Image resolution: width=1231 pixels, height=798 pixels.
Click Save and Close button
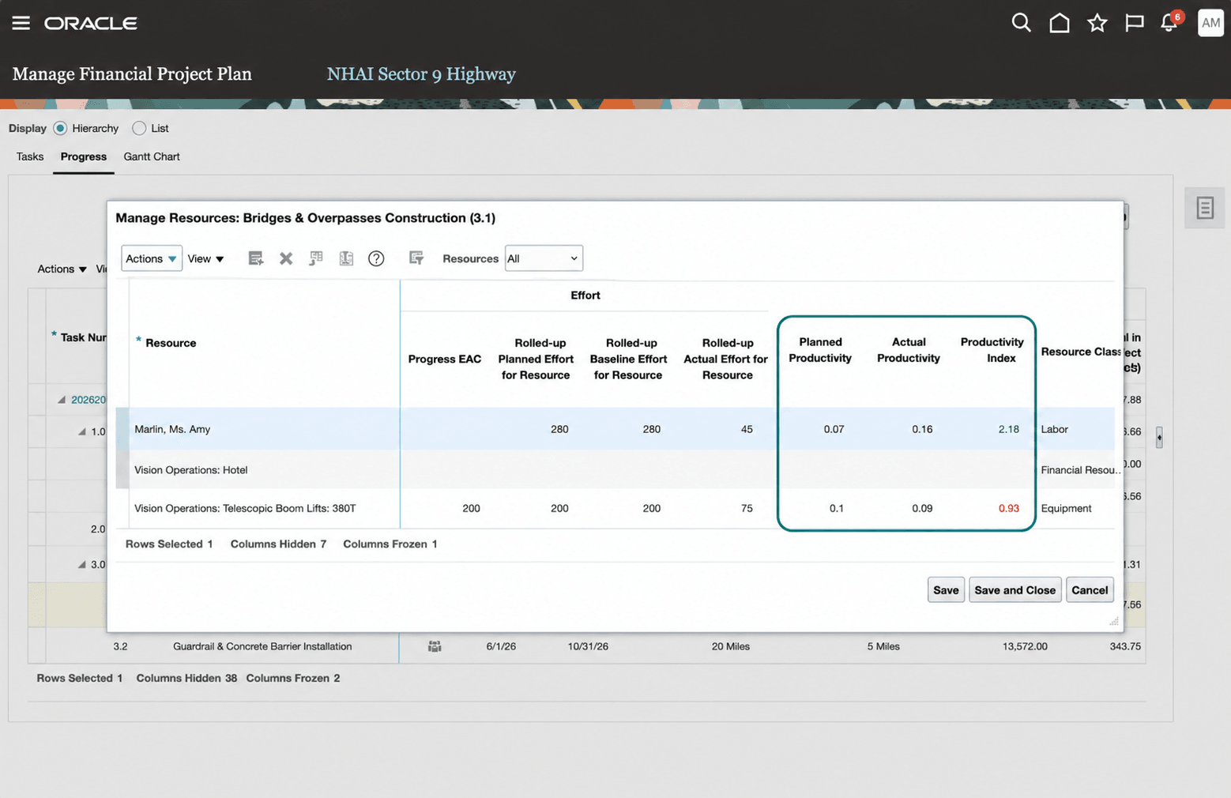click(x=1015, y=590)
